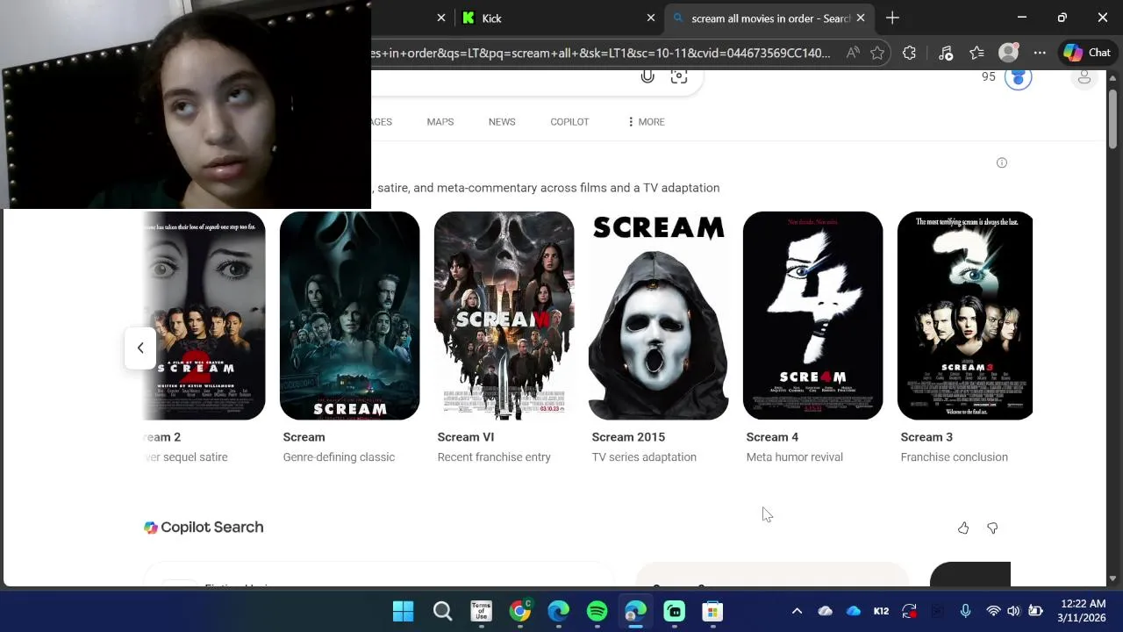Show hidden system tray icons

pyautogui.click(x=797, y=611)
